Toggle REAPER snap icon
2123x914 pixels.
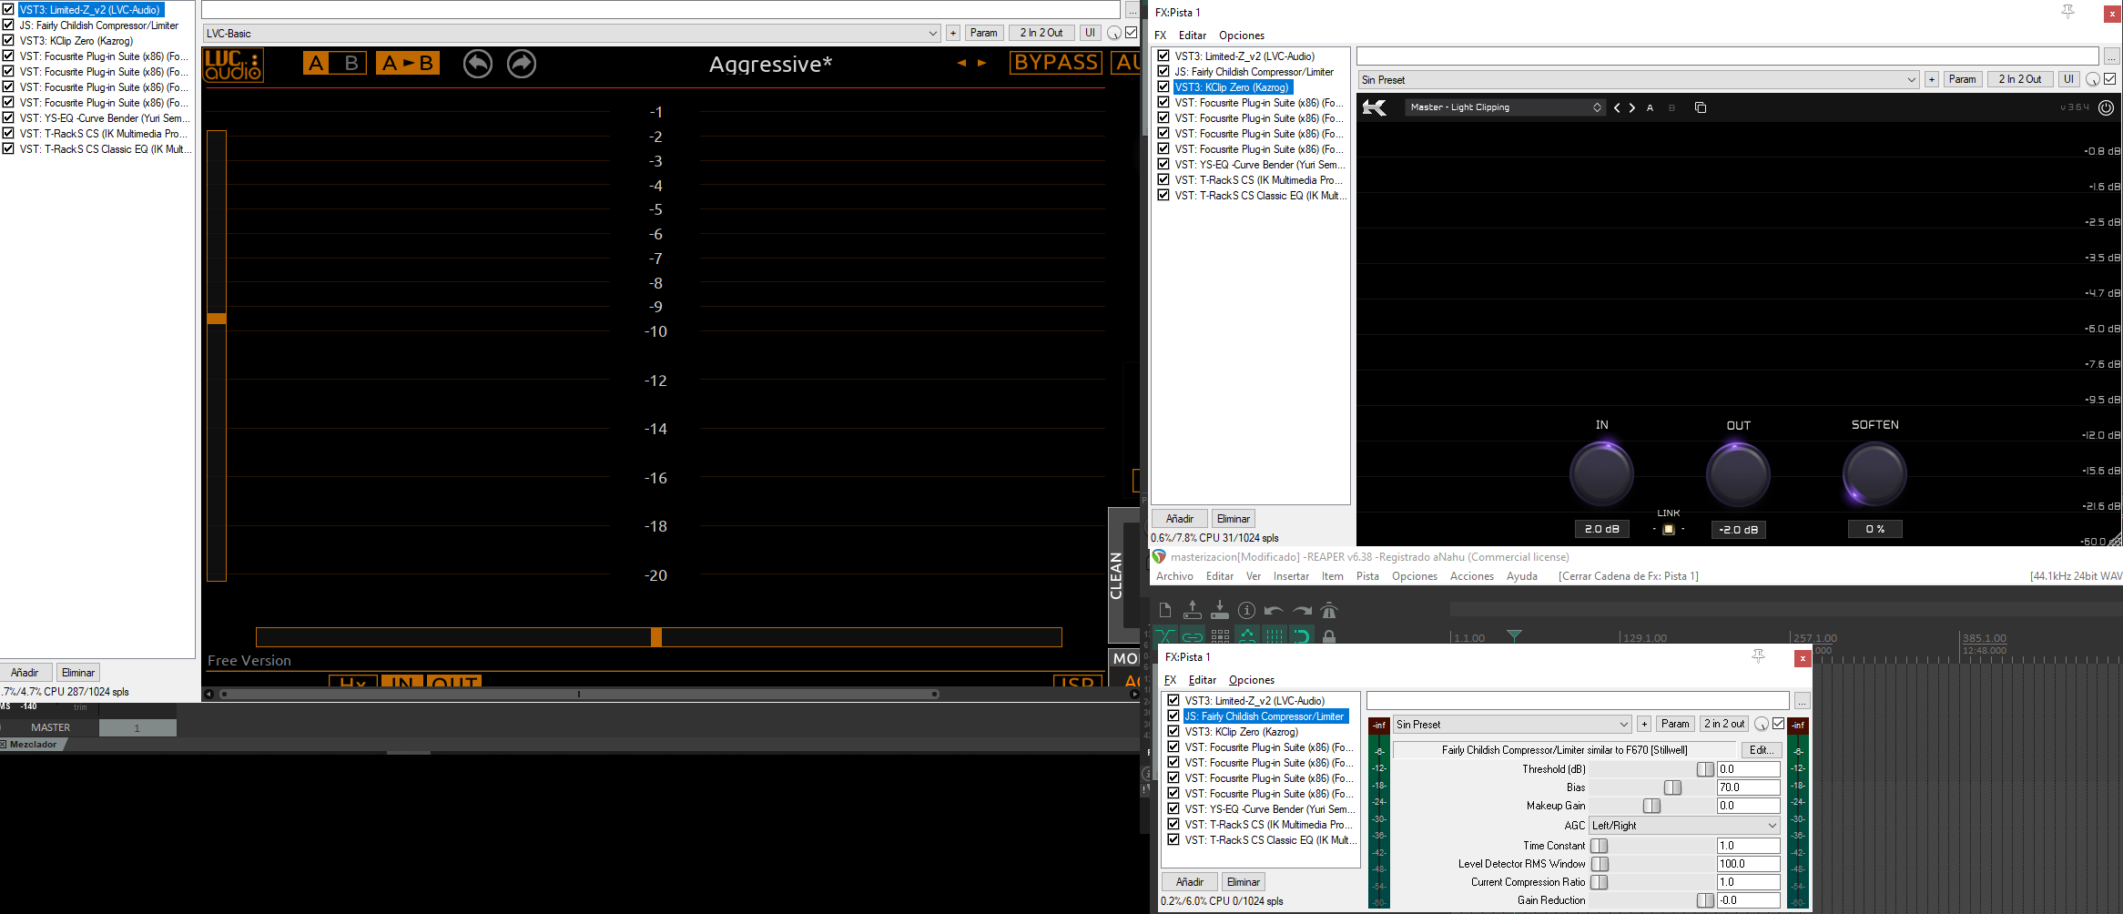1302,635
